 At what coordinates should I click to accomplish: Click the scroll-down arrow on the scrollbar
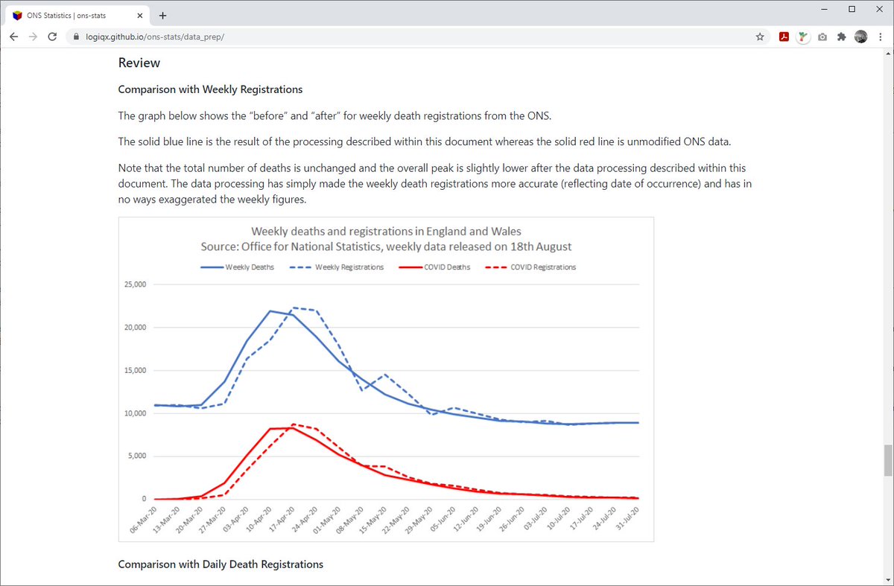(x=888, y=579)
